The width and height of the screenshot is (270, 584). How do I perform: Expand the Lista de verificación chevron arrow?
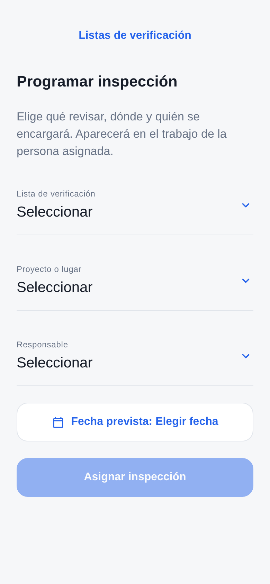tap(246, 205)
